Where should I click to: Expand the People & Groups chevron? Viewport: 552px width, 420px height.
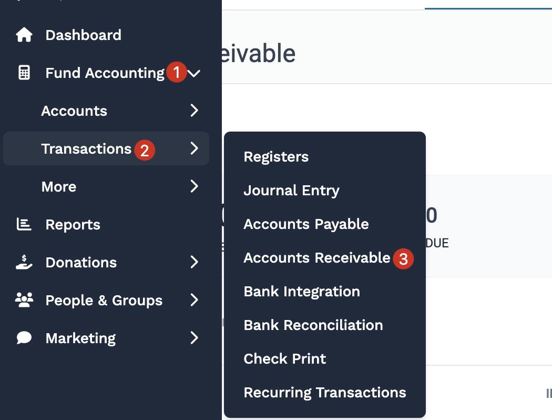pyautogui.click(x=195, y=301)
